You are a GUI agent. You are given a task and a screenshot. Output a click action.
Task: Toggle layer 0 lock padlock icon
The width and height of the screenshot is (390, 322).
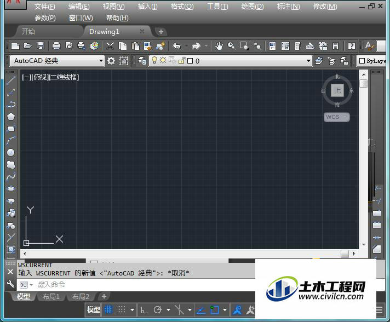(x=182, y=61)
